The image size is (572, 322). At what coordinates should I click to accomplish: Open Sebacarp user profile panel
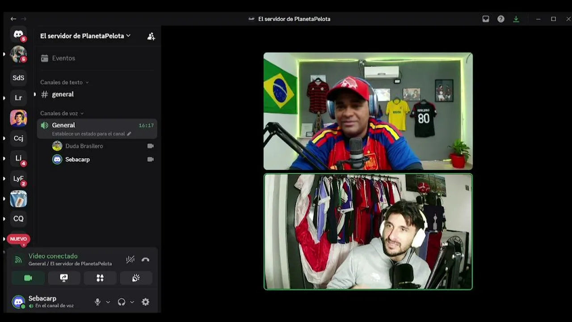point(43,302)
